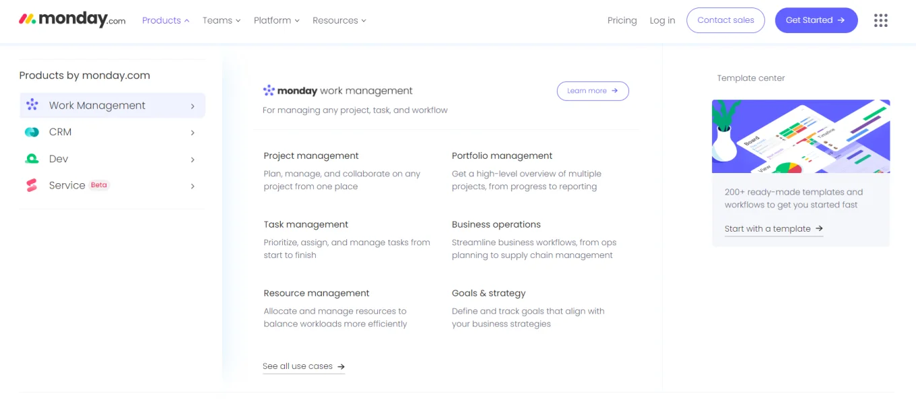Screen dimensions: 916x400
Task: Open Portfolio management use case
Action: pyautogui.click(x=502, y=156)
